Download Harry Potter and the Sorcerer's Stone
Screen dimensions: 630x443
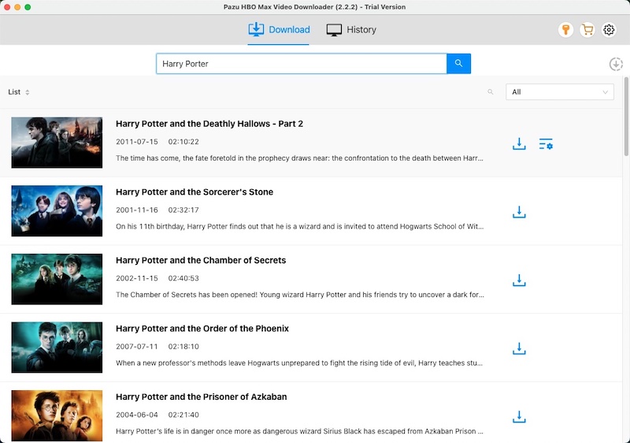tap(519, 212)
